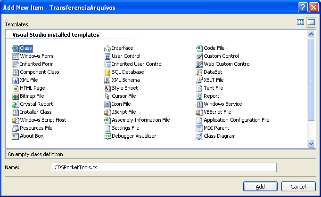Select the "Assembly Information File" label text
This screenshot has width=321, height=197.
(x=141, y=120)
